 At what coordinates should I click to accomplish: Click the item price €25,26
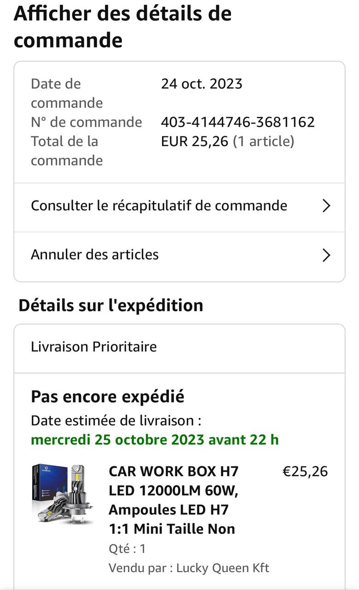tap(305, 471)
